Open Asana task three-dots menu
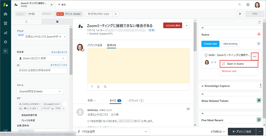Screen dimensions: 266x136 [255, 57]
